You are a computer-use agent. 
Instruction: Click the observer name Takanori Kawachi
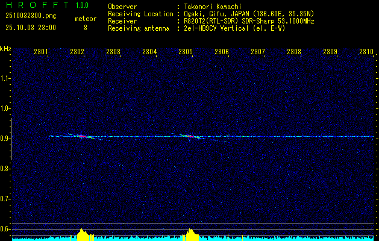tap(213, 7)
